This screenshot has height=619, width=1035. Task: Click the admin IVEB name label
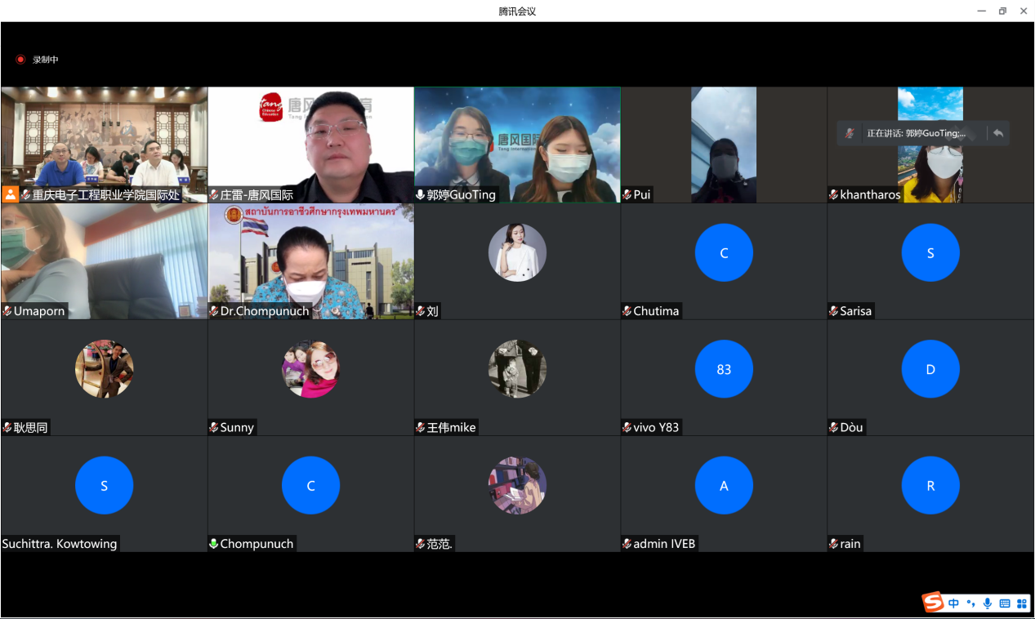[663, 544]
